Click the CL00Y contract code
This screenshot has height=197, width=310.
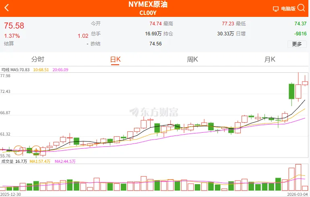pyautogui.click(x=148, y=13)
